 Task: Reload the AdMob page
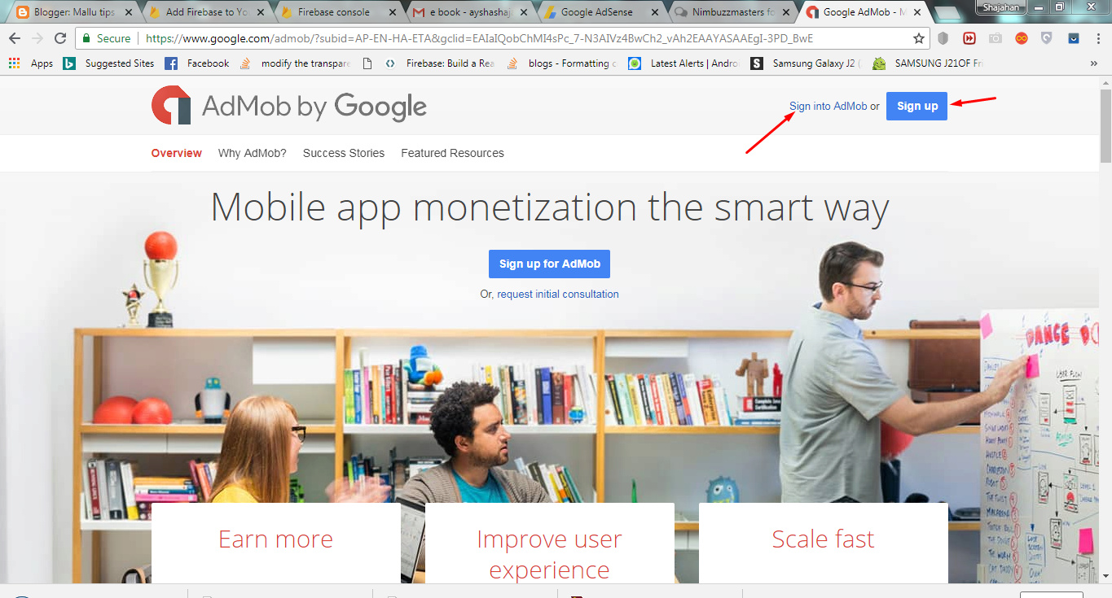click(60, 38)
